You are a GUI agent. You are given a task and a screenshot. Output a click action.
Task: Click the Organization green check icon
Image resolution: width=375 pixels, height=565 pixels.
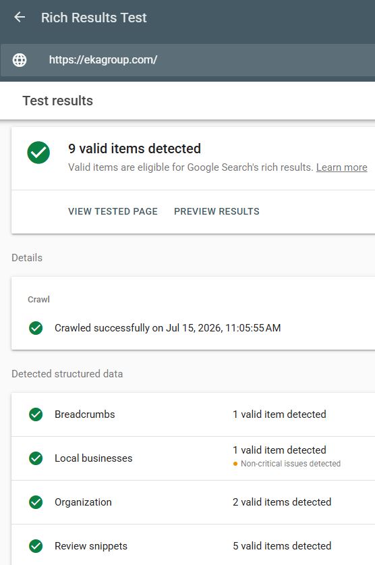[x=36, y=502]
